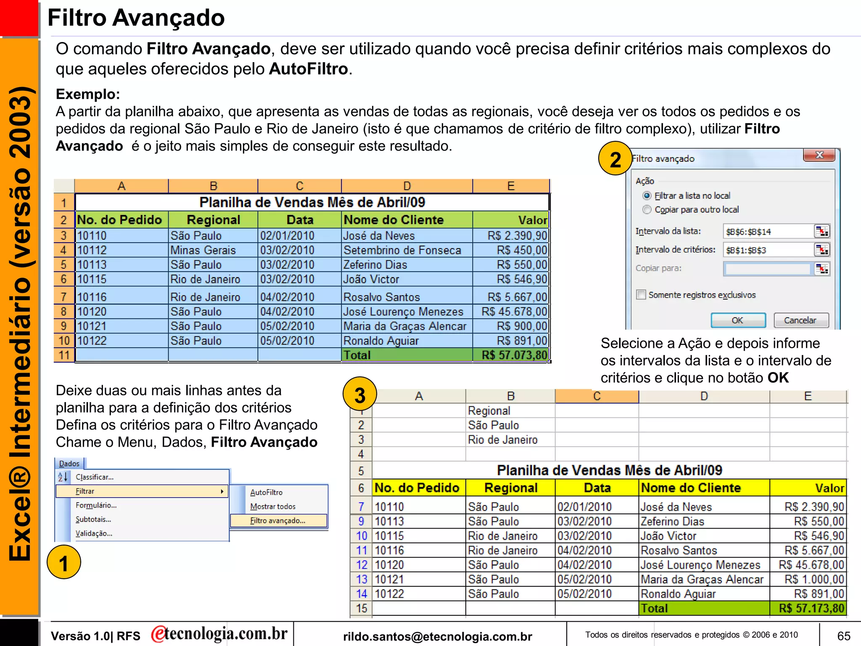
Task: Click cell '10116' in top sheet
Action: tap(122, 297)
